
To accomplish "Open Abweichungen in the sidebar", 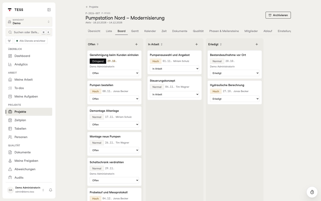I will (x=29, y=169).
